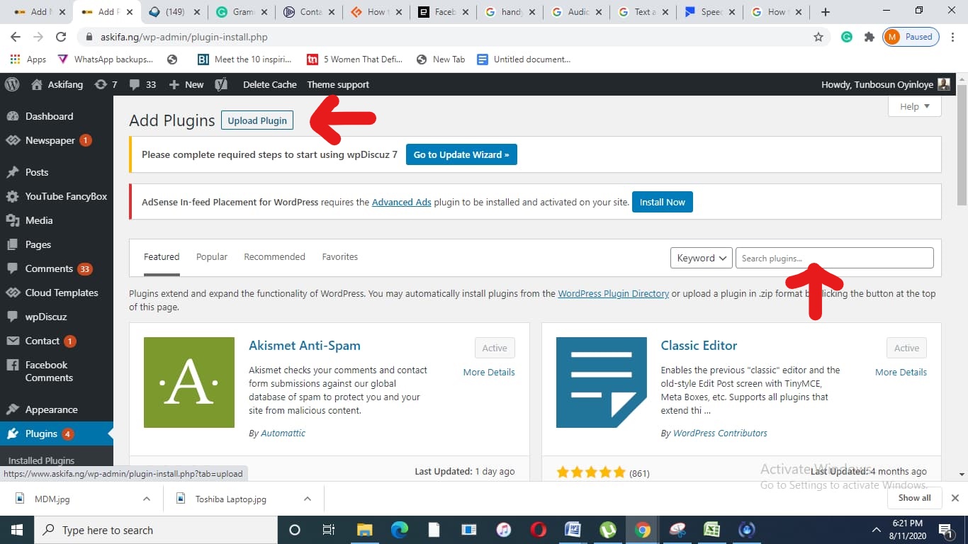Expand the Help tab dropdown
Screen dimensions: 968x544
914,106
